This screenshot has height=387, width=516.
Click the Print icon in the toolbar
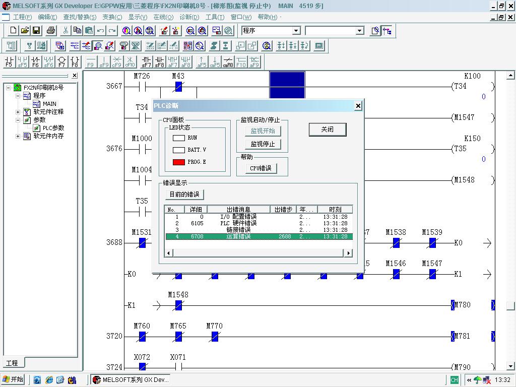click(51, 31)
